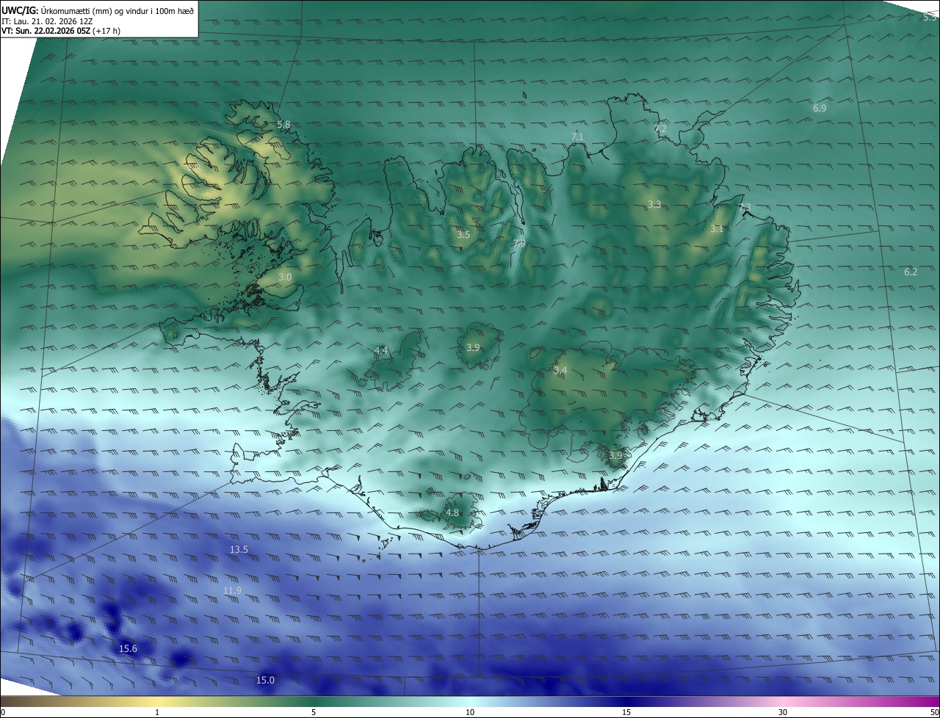Click the '(+17 h)' forecast offset text
The image size is (940, 718).
(107, 32)
